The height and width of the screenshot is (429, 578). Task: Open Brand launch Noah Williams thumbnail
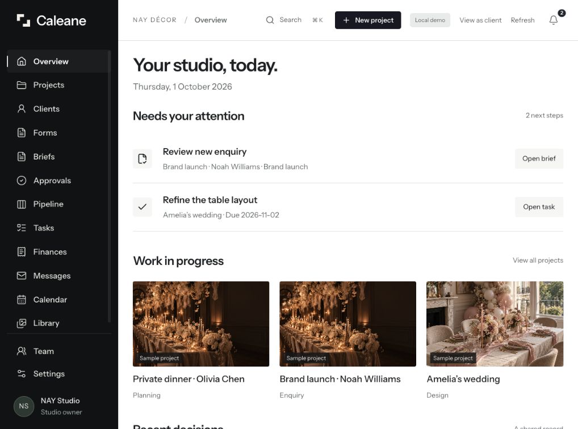tap(347, 324)
